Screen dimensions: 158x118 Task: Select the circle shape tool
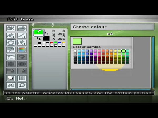coord(11,42)
